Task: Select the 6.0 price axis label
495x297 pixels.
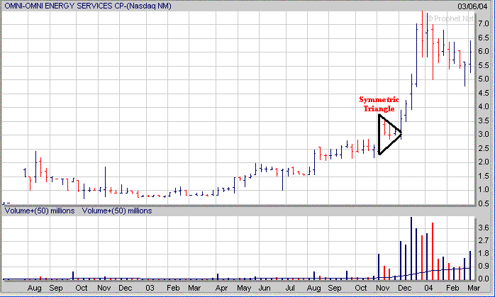Action: pos(484,52)
